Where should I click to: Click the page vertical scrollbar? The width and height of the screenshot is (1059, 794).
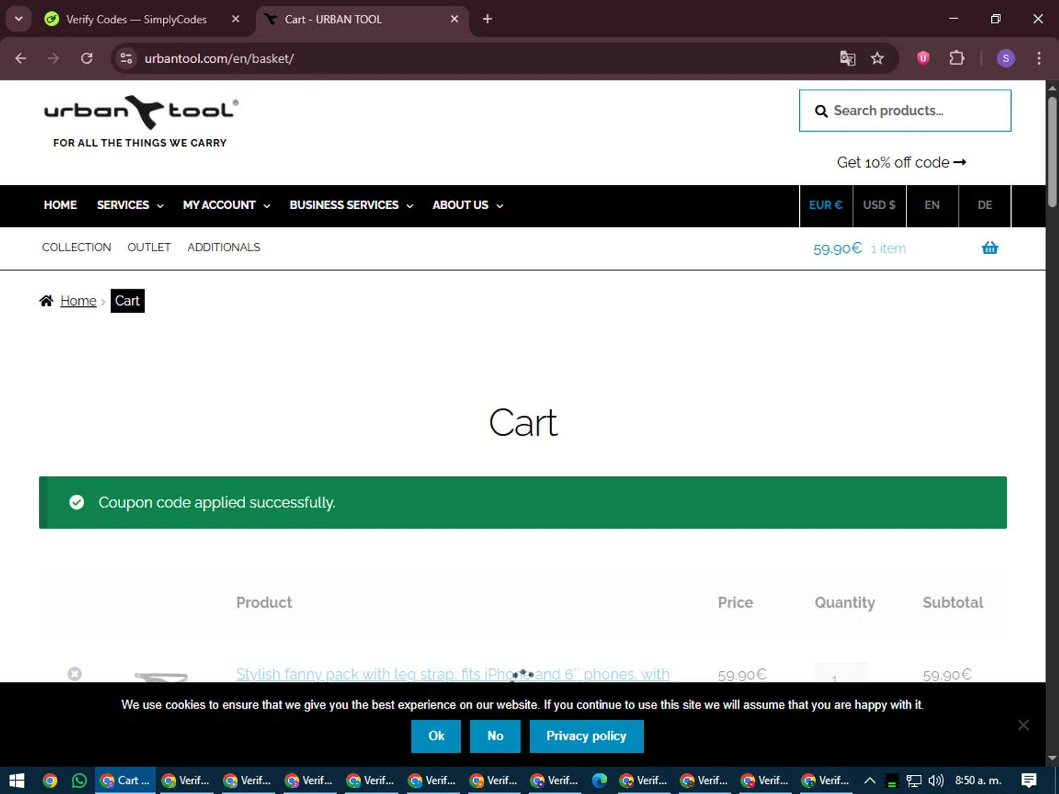point(1052,152)
